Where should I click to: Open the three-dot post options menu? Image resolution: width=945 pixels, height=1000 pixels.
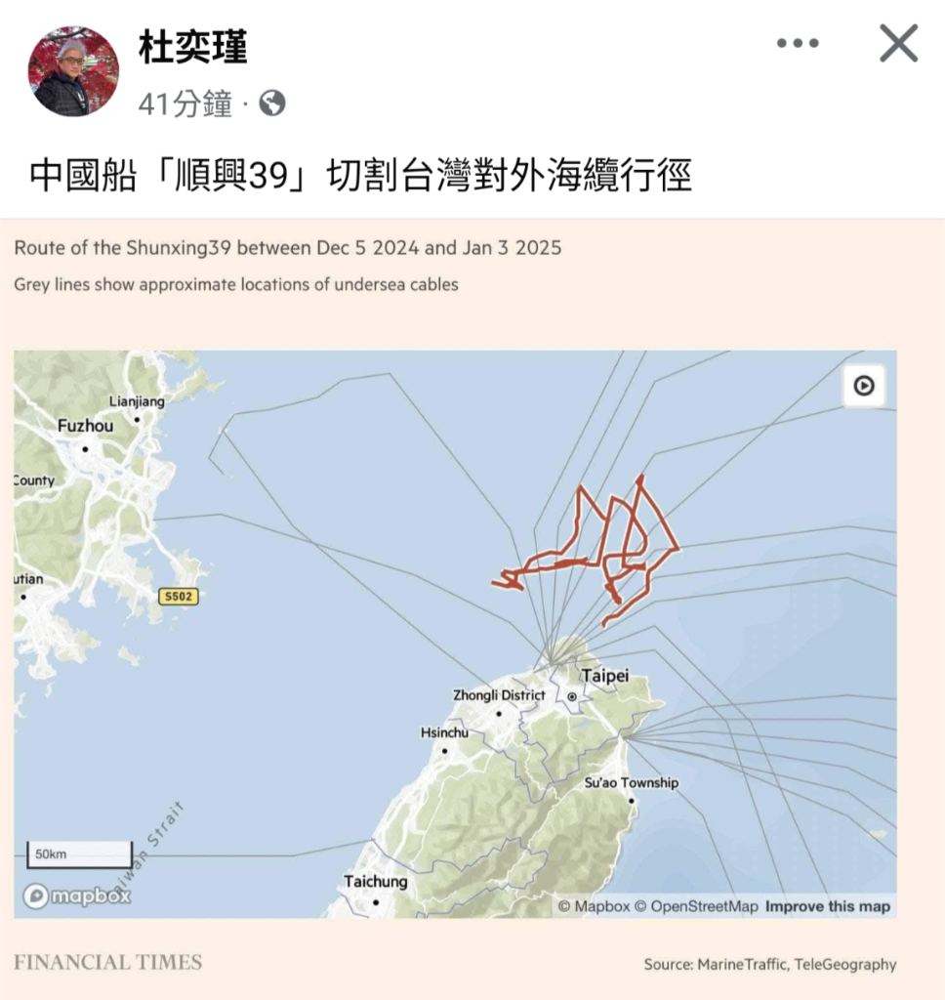tap(798, 43)
